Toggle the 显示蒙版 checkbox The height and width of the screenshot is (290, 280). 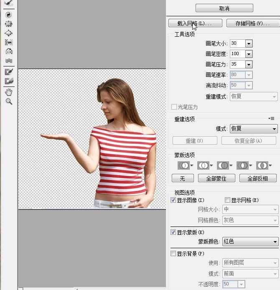(173, 232)
